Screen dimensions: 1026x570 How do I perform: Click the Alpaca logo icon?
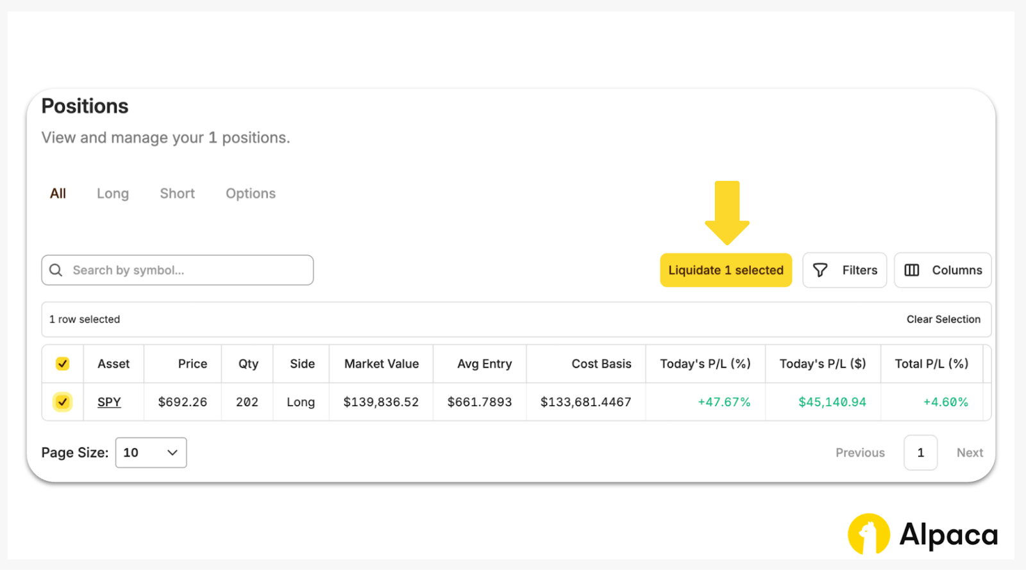tap(868, 534)
